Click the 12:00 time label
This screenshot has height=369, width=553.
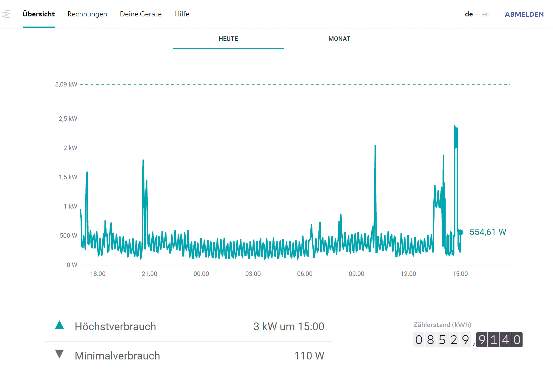(408, 274)
